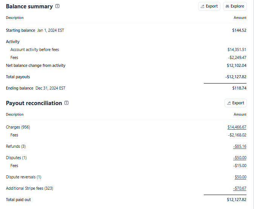Export the Payout reconciliation report
This screenshot has width=254, height=209.
[236, 103]
